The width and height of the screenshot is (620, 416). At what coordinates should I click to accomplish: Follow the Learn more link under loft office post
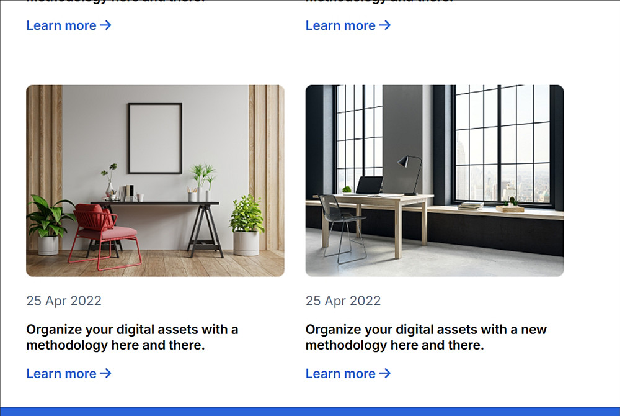348,373
